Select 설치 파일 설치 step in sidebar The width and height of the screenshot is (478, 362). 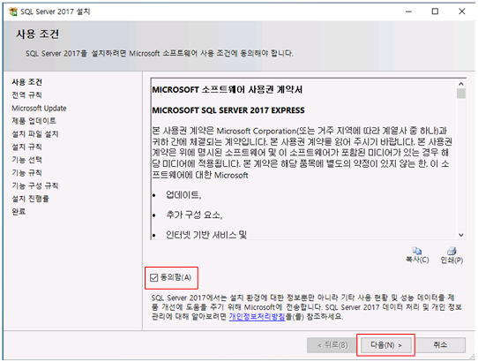coord(34,134)
